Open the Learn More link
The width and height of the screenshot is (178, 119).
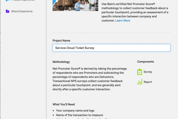(x=123, y=21)
